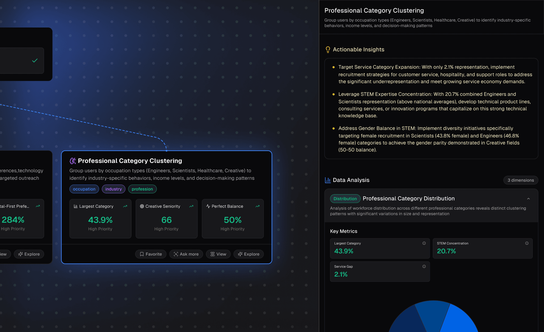Toggle the profession tag filter
544x332 pixels.
(x=142, y=189)
